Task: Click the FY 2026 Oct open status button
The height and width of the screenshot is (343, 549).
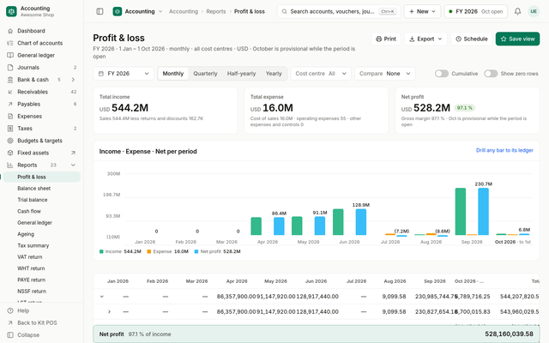Action: tap(476, 11)
